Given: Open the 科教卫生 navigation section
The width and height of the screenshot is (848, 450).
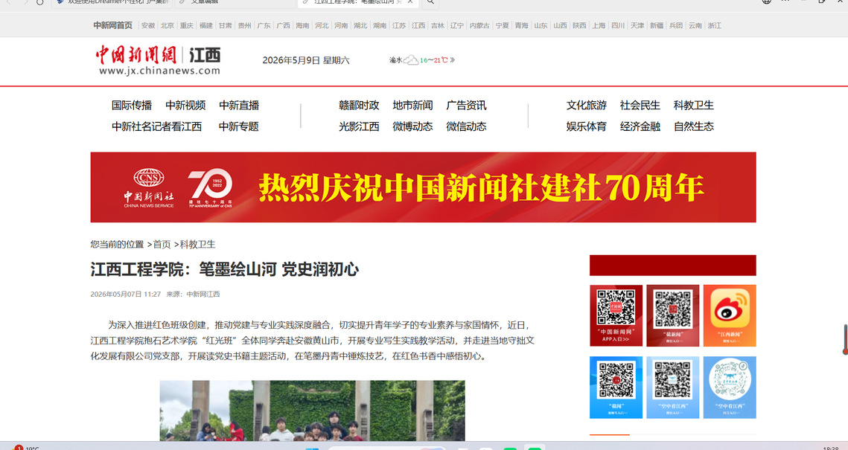Looking at the screenshot, I should [x=693, y=106].
